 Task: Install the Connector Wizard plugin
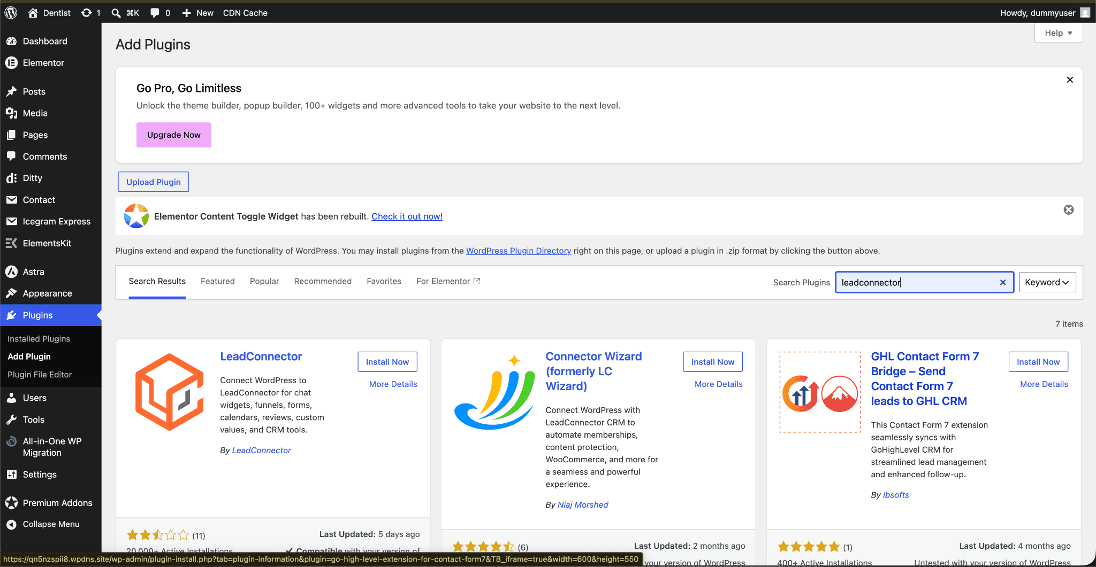tap(713, 362)
